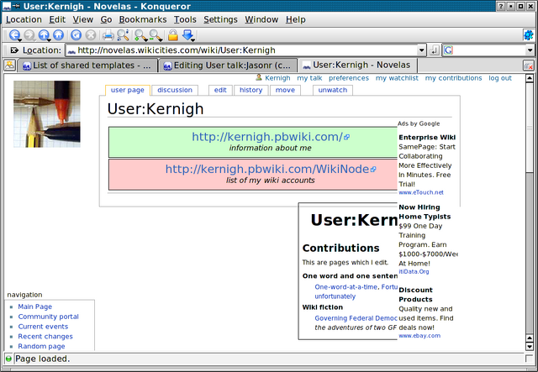Open the View menu

(x=82, y=19)
